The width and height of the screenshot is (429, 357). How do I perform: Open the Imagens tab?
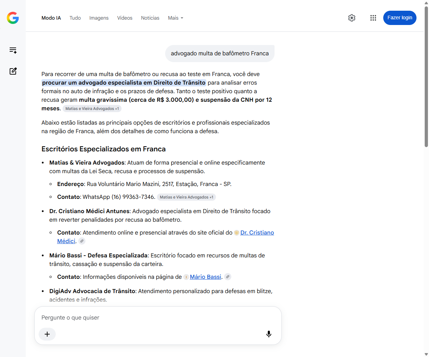[x=99, y=18]
